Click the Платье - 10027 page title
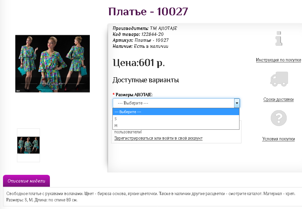Screen dimensions: 302x209 [x=148, y=12]
